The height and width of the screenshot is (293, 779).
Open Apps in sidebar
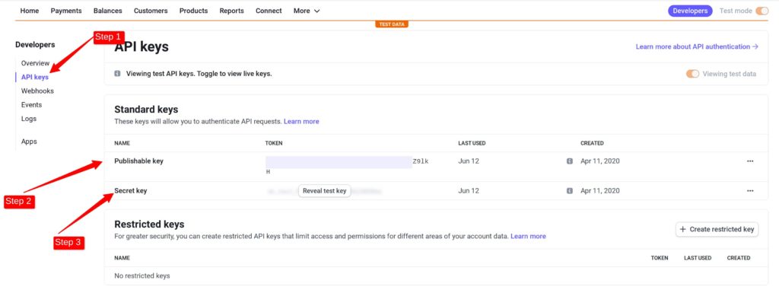[x=29, y=142]
